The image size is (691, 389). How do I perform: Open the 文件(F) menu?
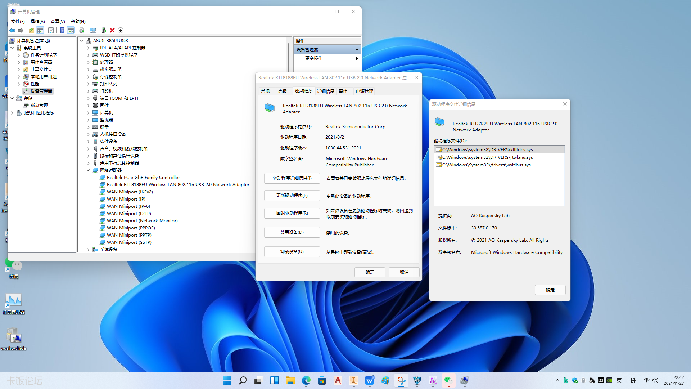18,22
